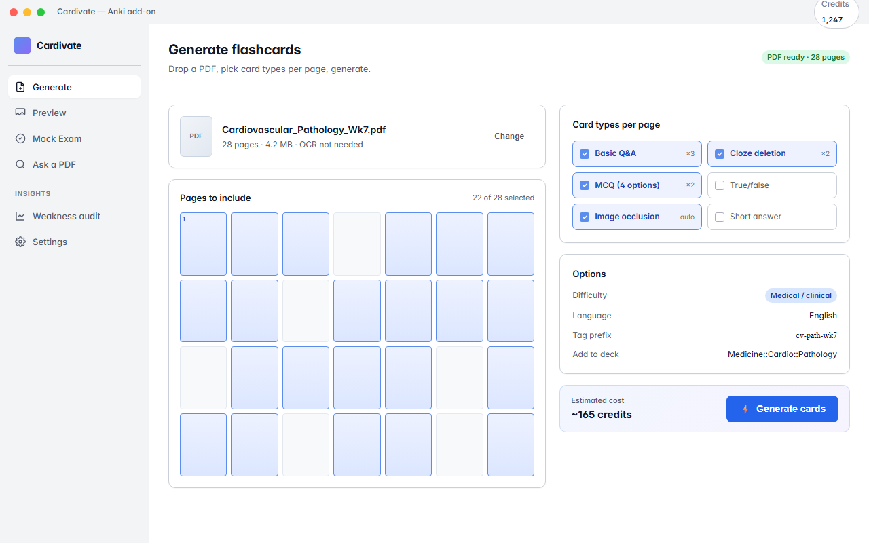This screenshot has height=543, width=869.
Task: Click the Generate cards button
Action: pos(782,409)
